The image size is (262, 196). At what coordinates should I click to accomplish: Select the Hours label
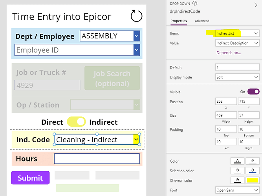click(x=27, y=159)
